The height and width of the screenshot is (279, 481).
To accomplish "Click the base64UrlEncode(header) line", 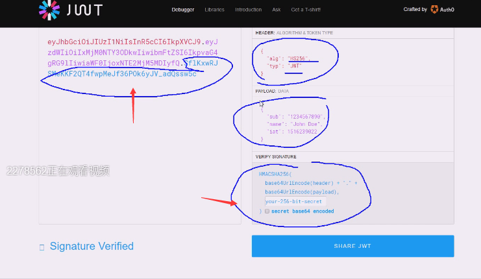I will [311, 183].
